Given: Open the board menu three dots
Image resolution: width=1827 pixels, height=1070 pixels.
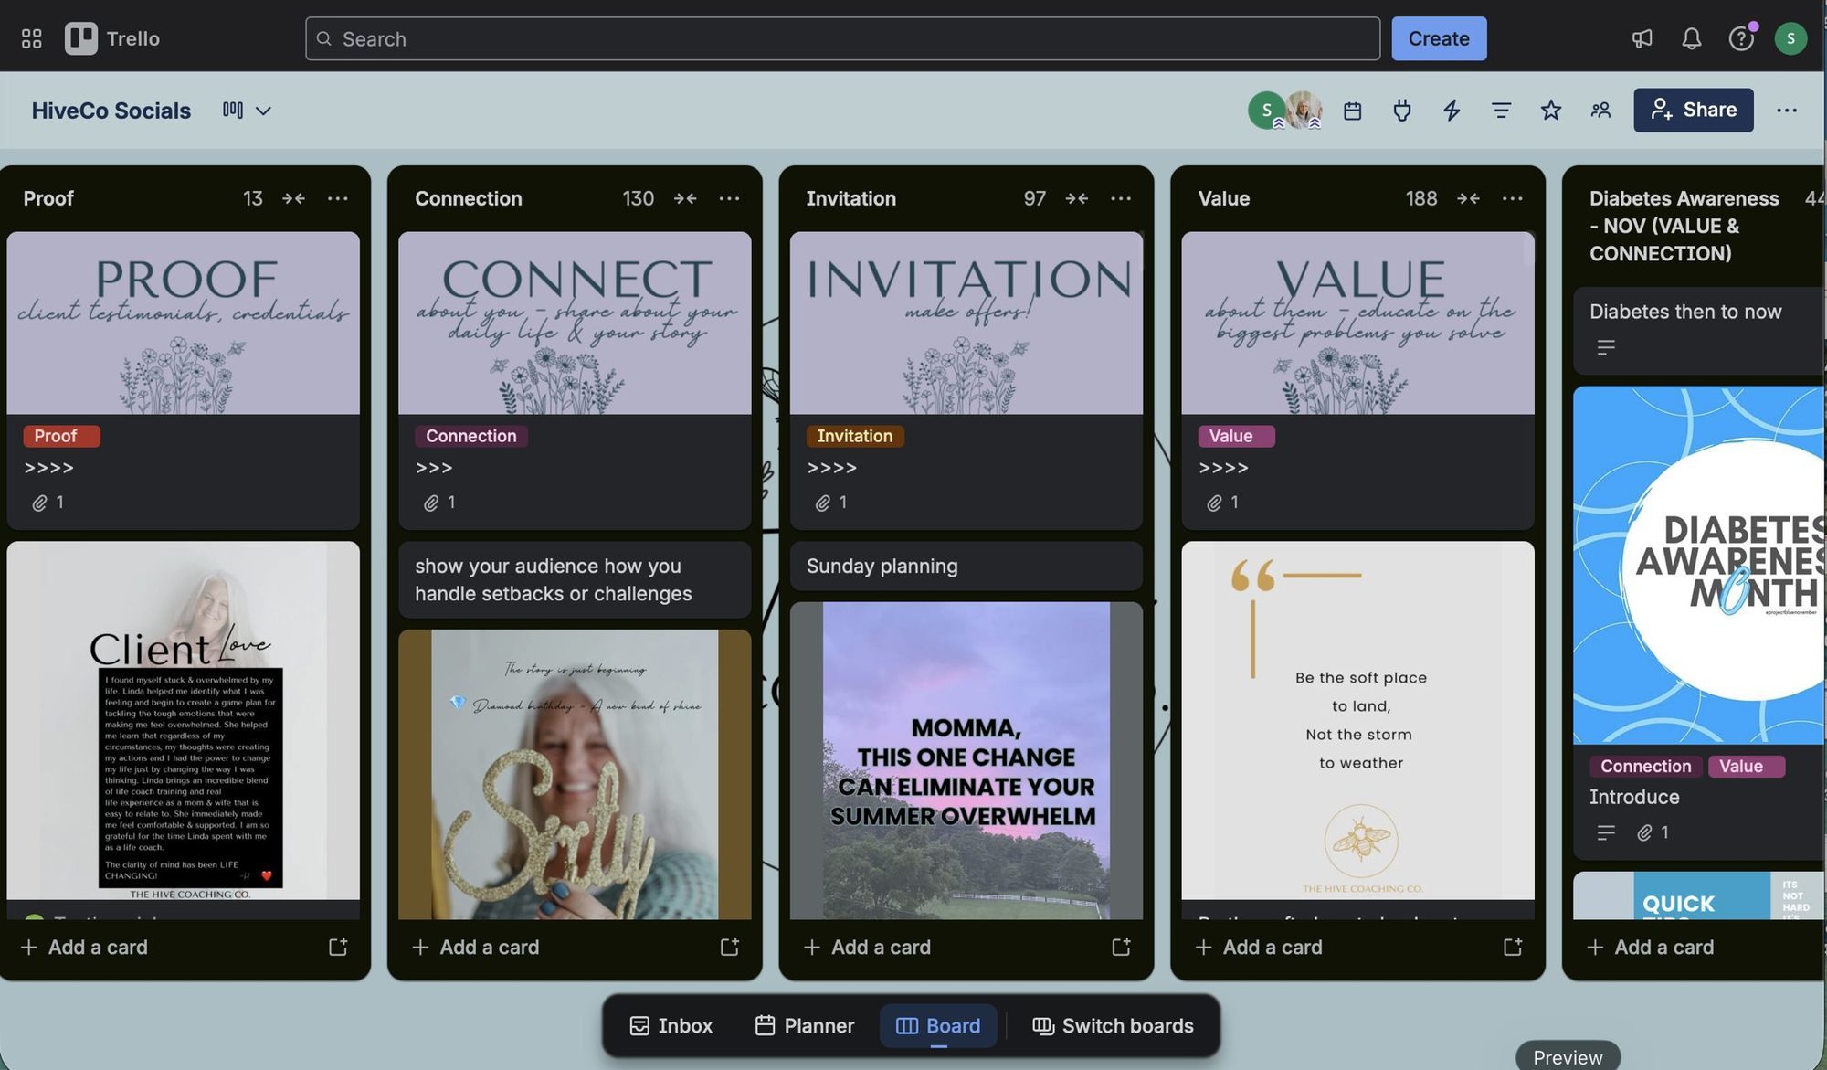Looking at the screenshot, I should click(1786, 111).
